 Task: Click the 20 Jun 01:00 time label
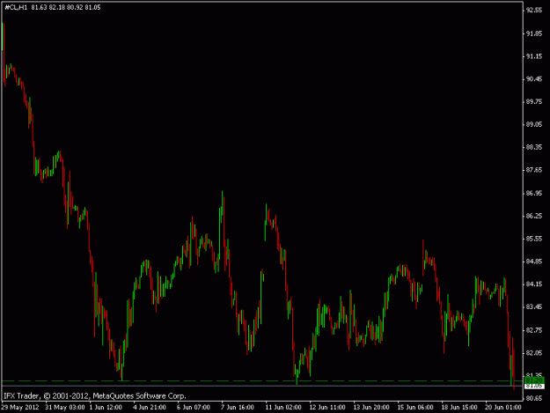tap(503, 408)
